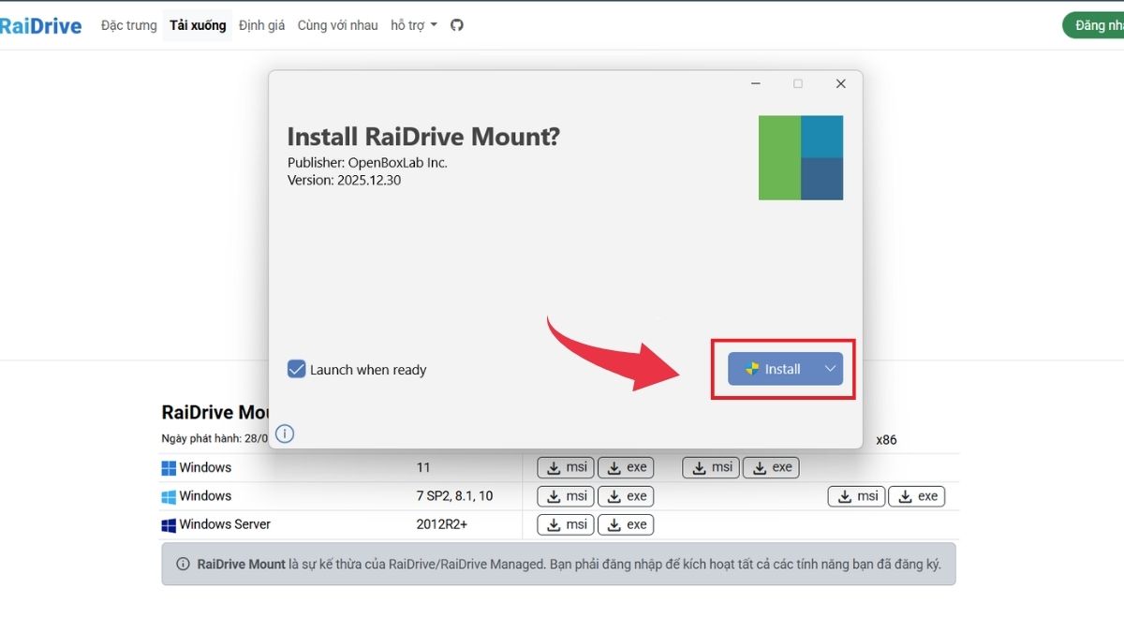
Task: Select the Windows Server row label
Action: (x=225, y=524)
